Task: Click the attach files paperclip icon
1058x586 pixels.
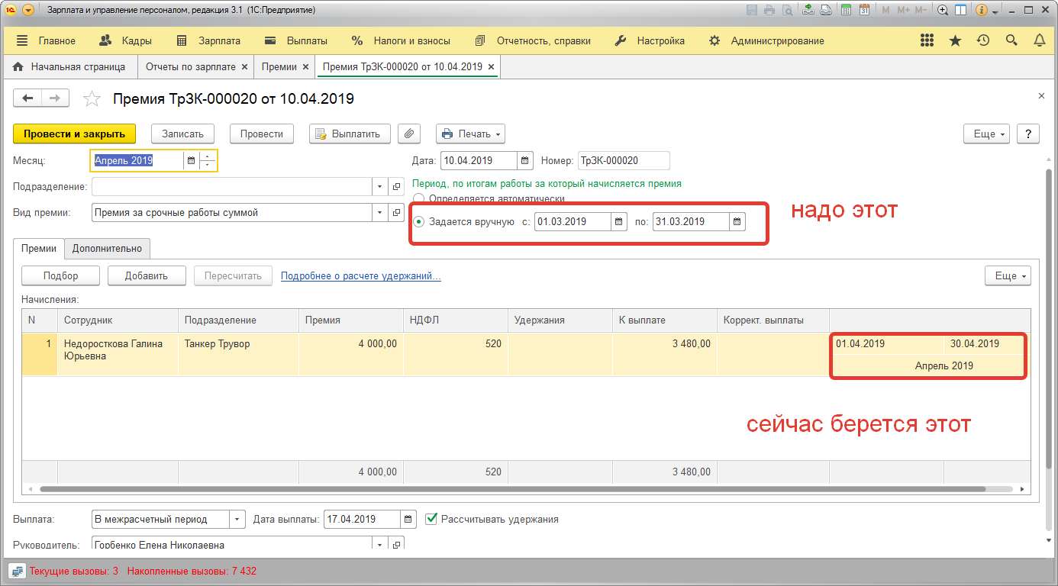Action: (x=409, y=134)
